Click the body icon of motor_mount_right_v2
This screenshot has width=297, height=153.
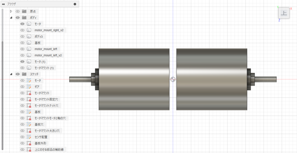[29, 30]
